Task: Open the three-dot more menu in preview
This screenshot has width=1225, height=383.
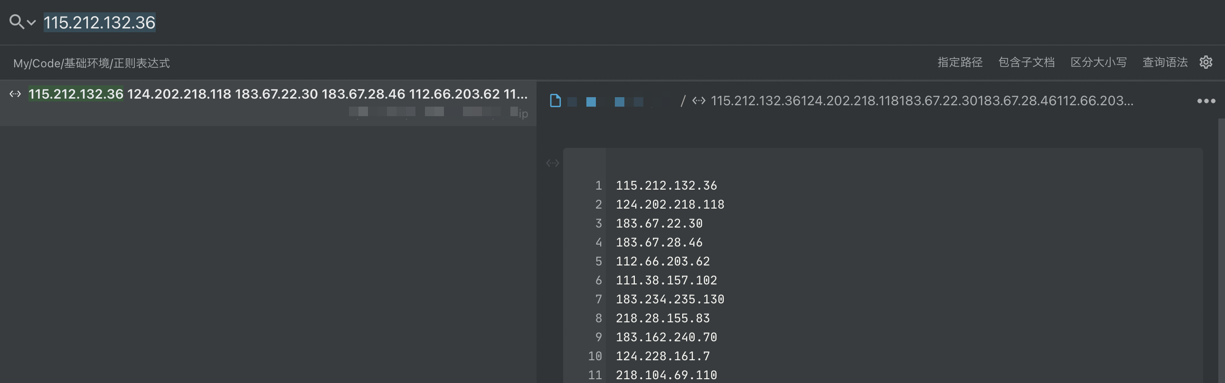Action: click(1206, 100)
